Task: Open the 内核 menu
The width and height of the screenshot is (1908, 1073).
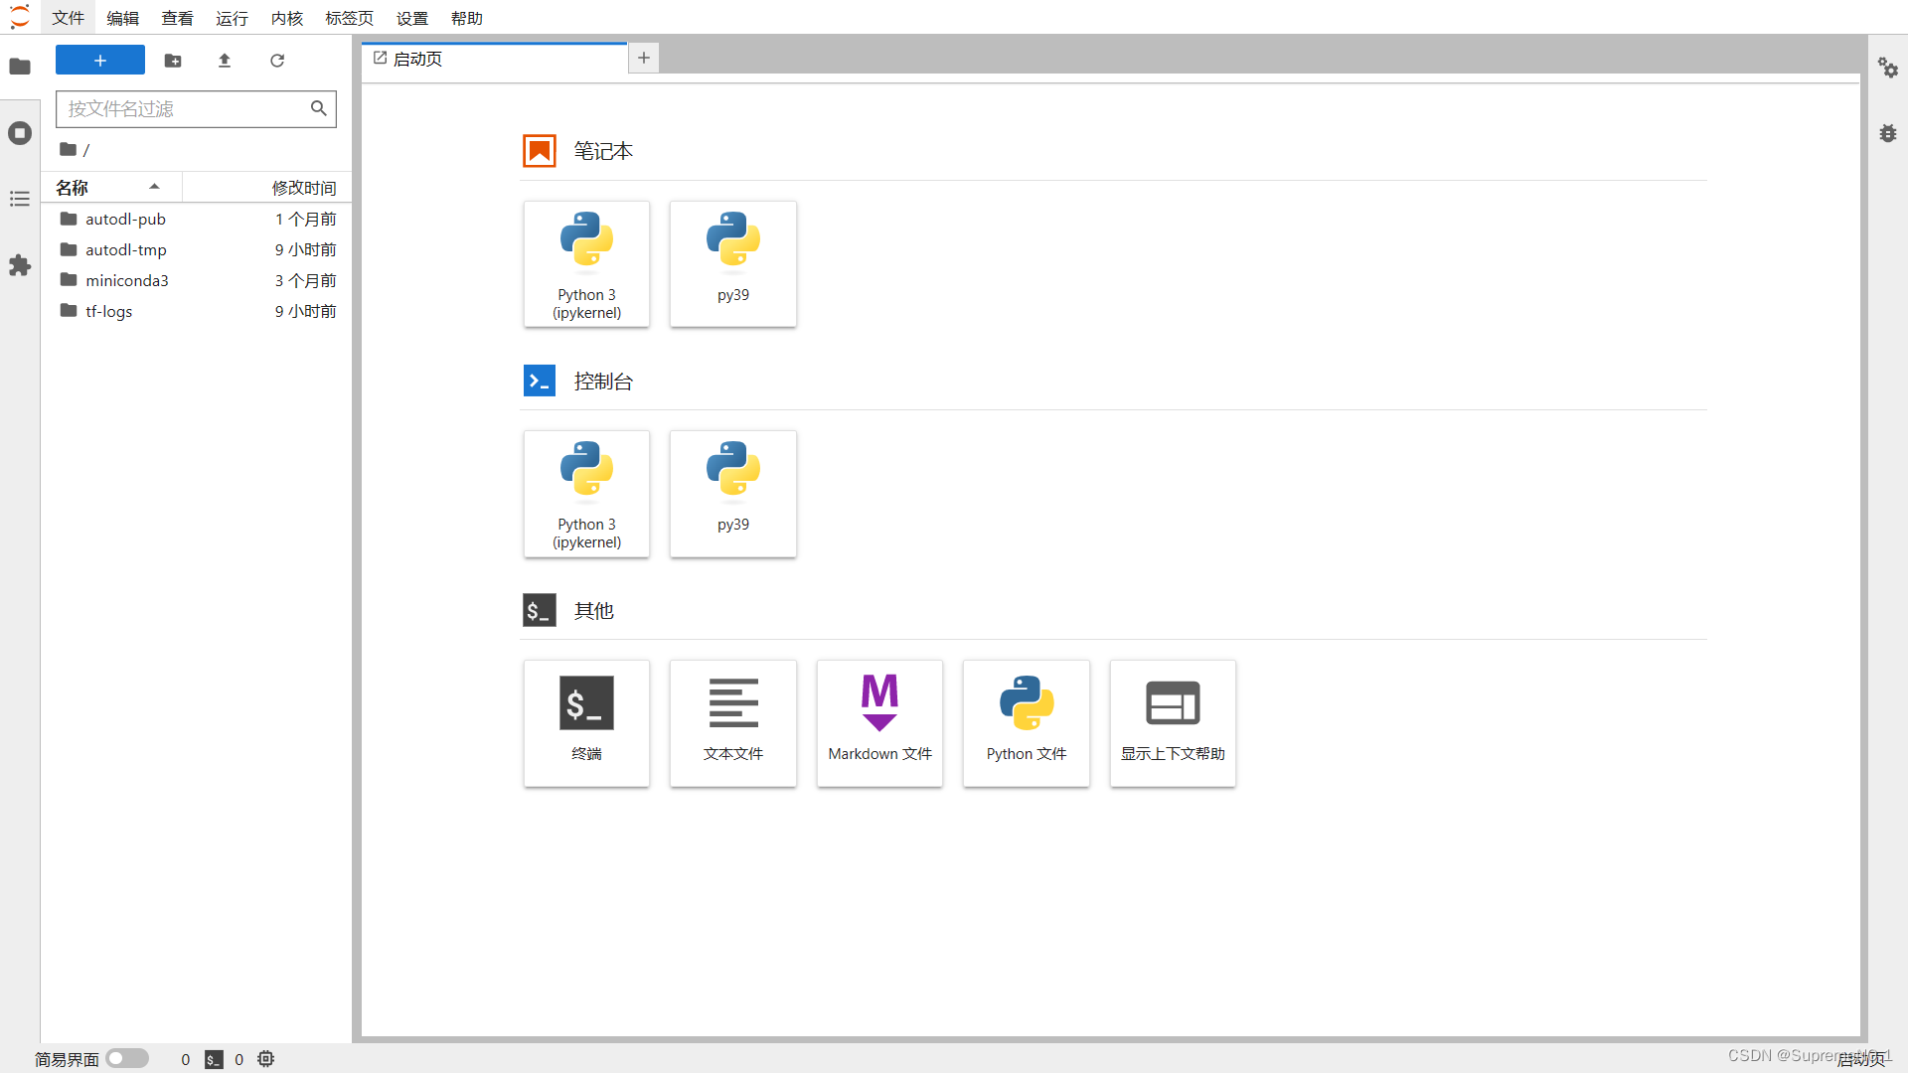Action: coord(287,18)
